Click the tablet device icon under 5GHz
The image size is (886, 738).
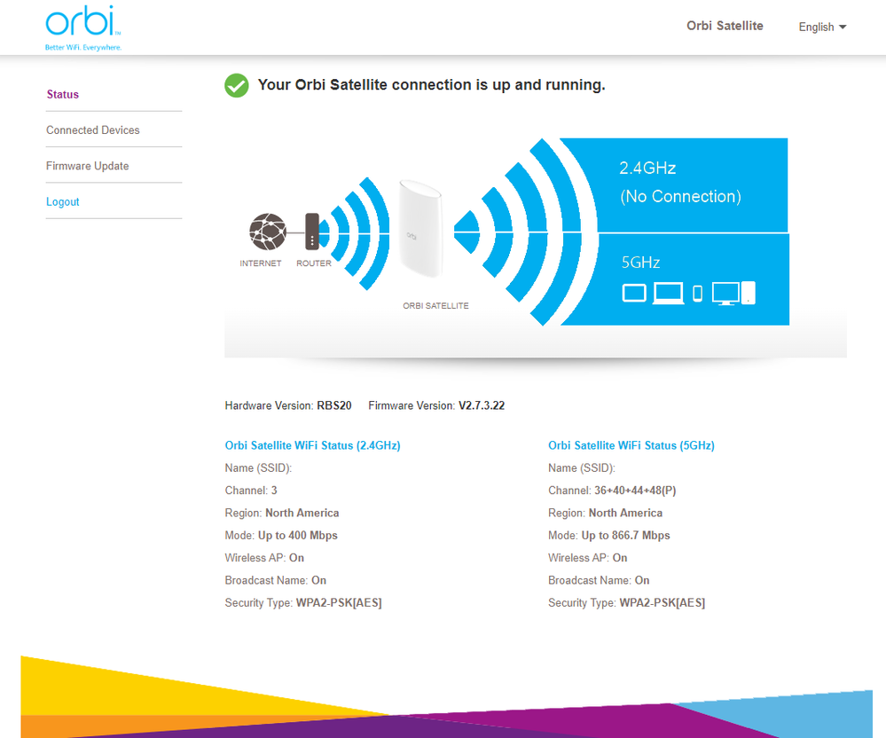click(634, 294)
